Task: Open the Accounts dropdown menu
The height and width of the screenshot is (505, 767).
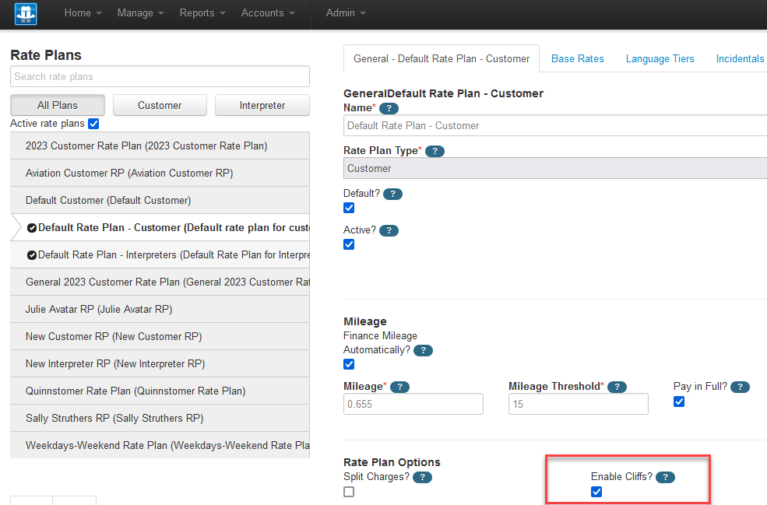Action: 268,13
